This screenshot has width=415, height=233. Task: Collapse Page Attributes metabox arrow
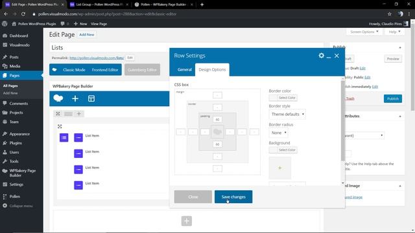click(x=400, y=116)
